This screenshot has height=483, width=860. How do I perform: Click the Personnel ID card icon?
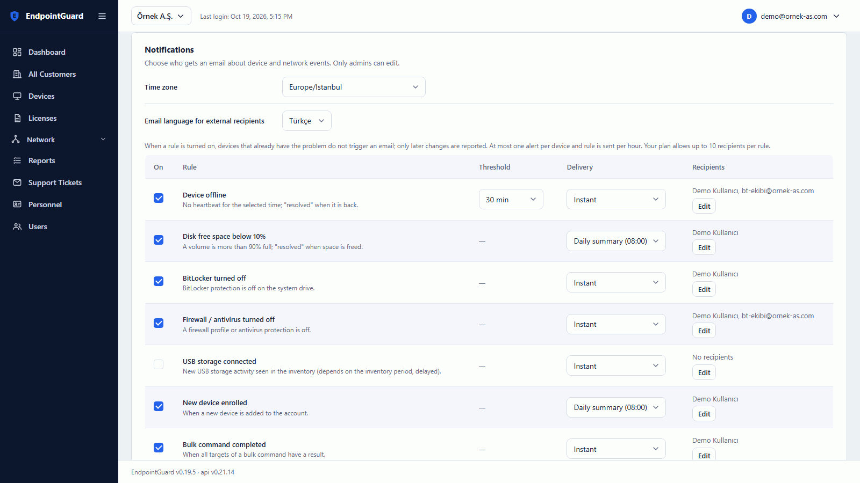[17, 204]
